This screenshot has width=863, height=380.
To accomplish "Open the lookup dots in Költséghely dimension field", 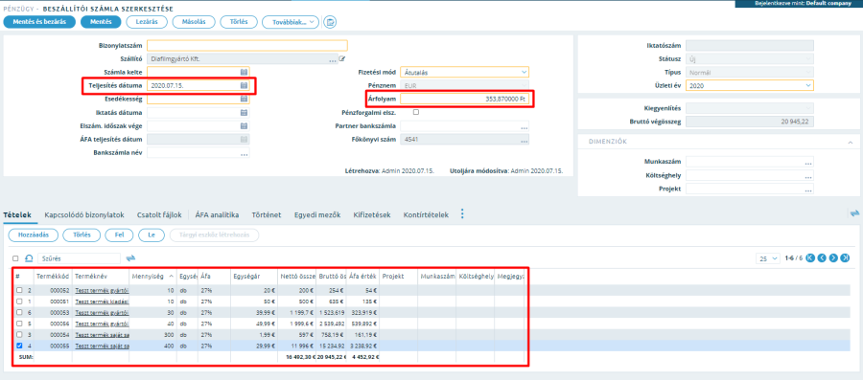I will click(808, 176).
